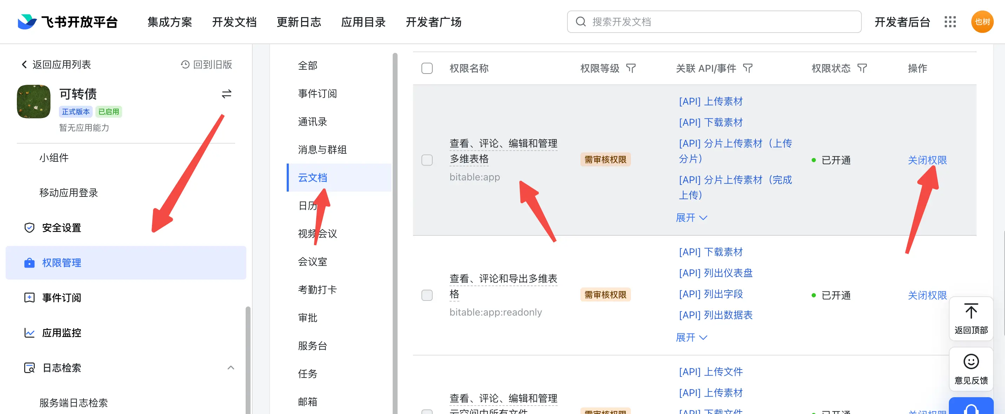Collapse the 日志检索 sidebar section

(x=231, y=368)
